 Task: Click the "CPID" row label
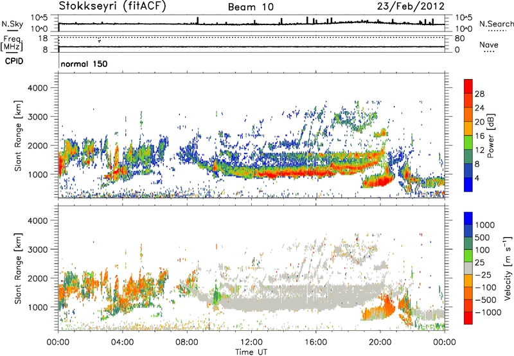(14, 61)
